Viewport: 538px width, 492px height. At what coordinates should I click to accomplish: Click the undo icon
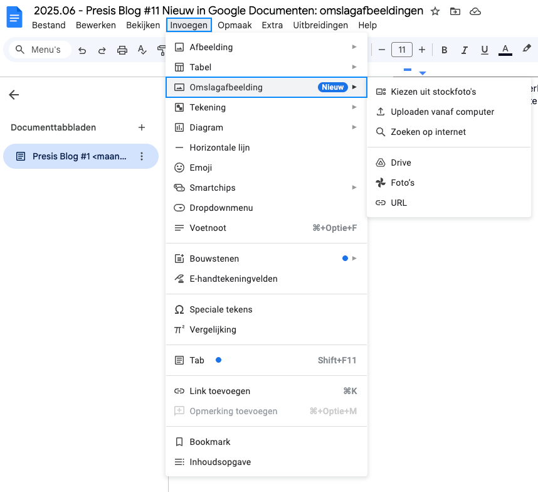[82, 50]
